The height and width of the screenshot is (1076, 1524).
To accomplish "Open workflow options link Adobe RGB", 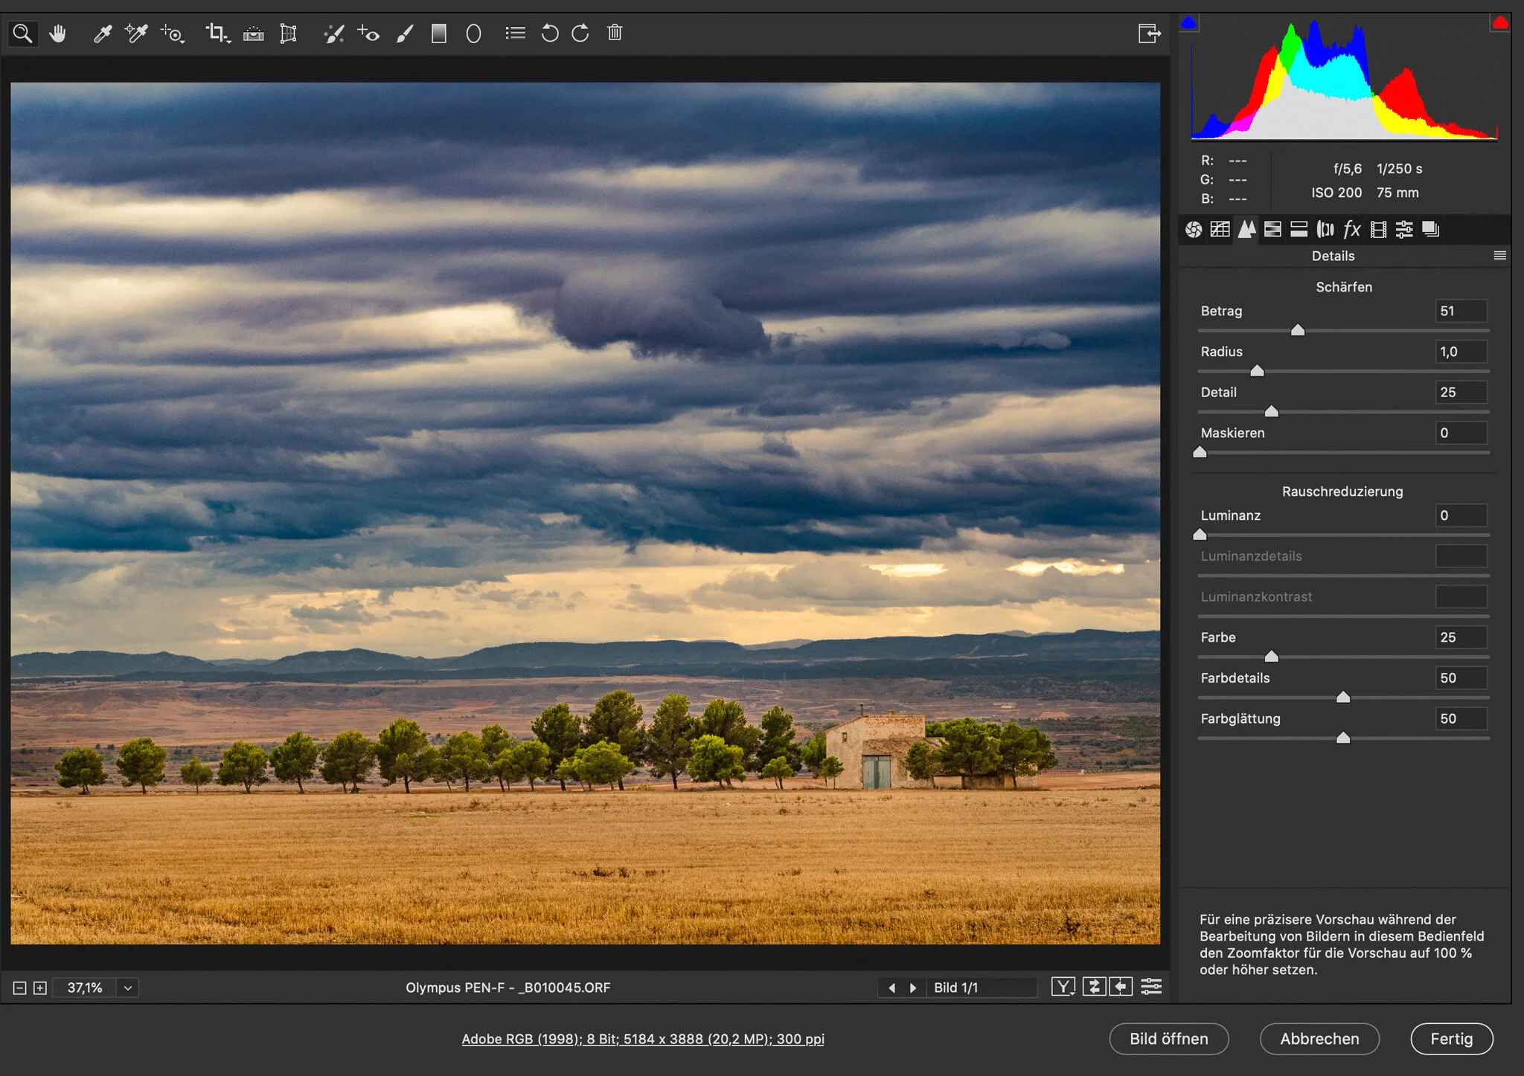I will tap(643, 1039).
